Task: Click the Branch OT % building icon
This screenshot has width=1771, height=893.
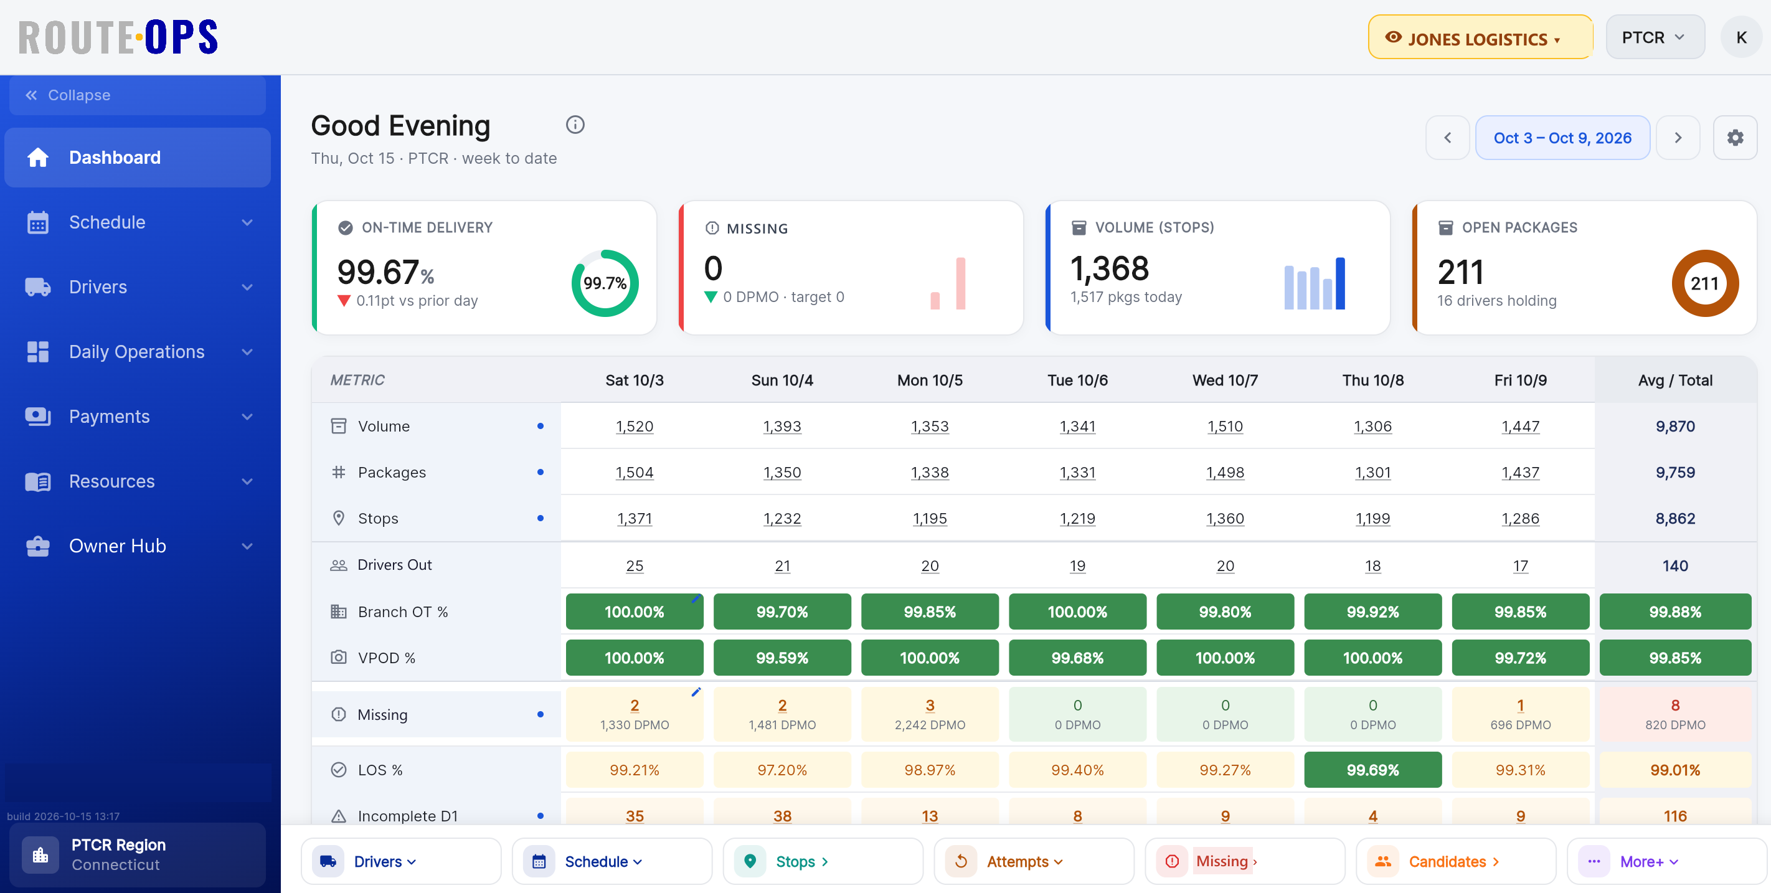Action: pyautogui.click(x=338, y=612)
